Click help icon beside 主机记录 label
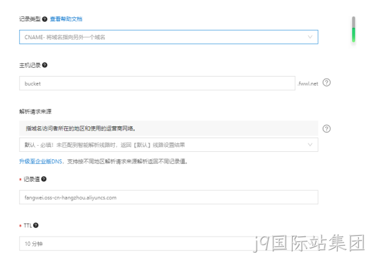 [x=44, y=65]
